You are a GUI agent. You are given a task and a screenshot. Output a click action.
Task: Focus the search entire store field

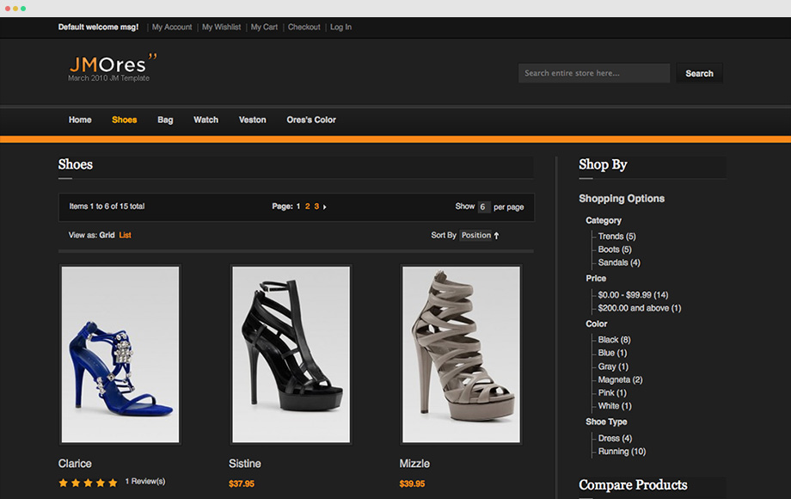[594, 73]
